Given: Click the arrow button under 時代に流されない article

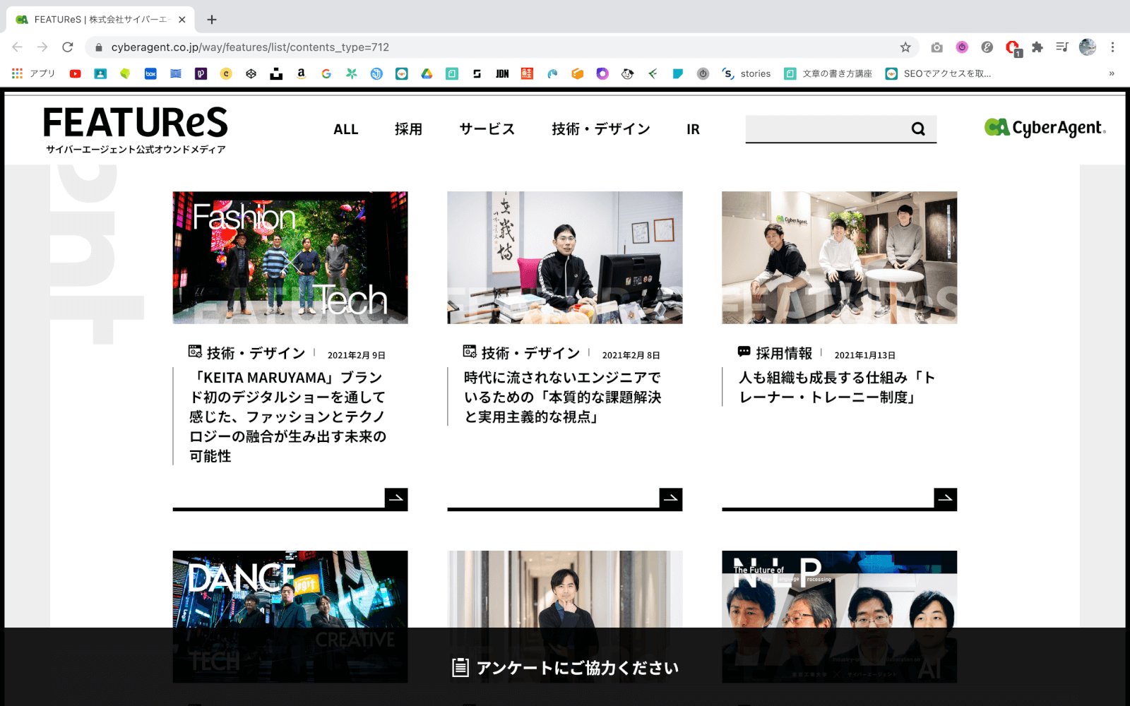Looking at the screenshot, I should point(671,498).
